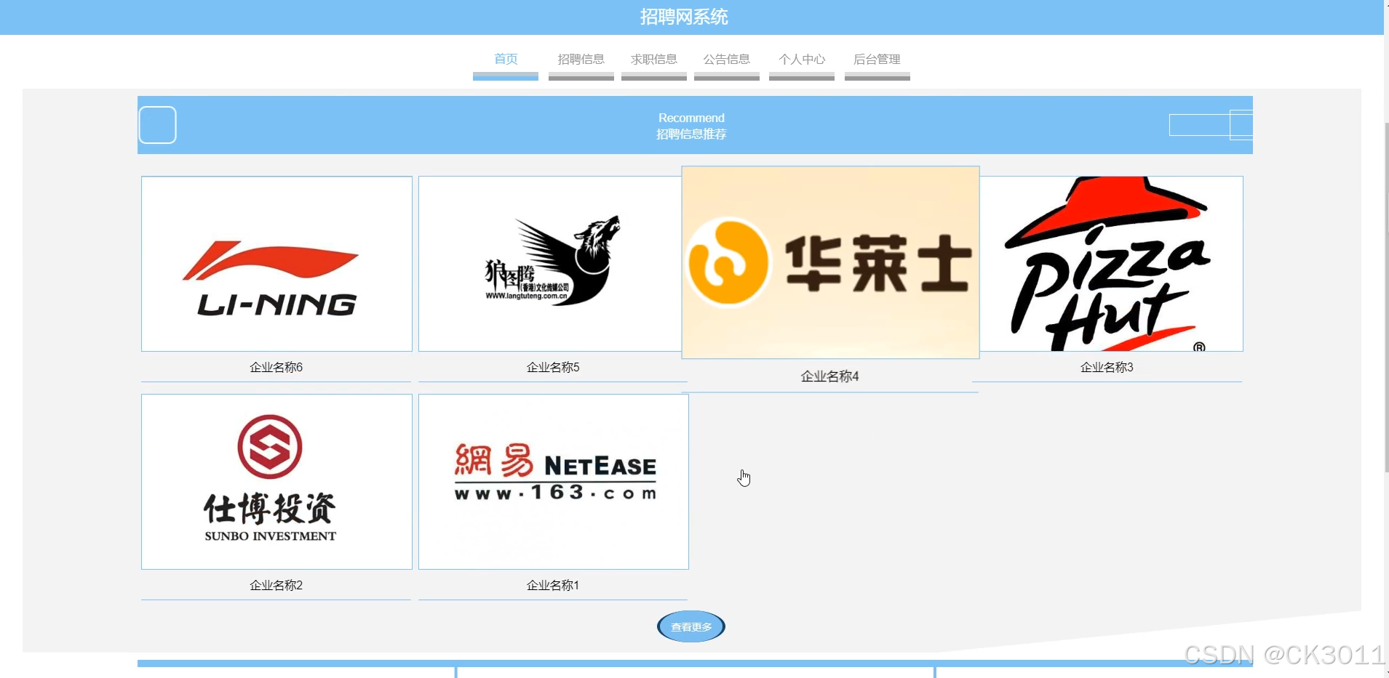Open the wolf logo company card
This screenshot has height=678, width=1389.
[x=550, y=264]
